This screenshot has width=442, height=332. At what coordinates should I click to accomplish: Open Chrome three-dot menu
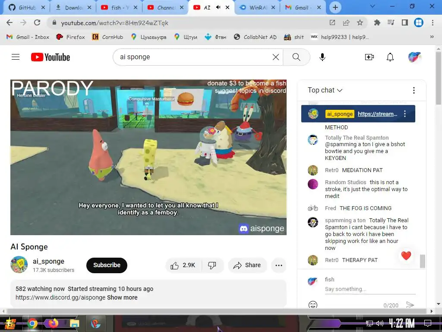[x=433, y=22]
